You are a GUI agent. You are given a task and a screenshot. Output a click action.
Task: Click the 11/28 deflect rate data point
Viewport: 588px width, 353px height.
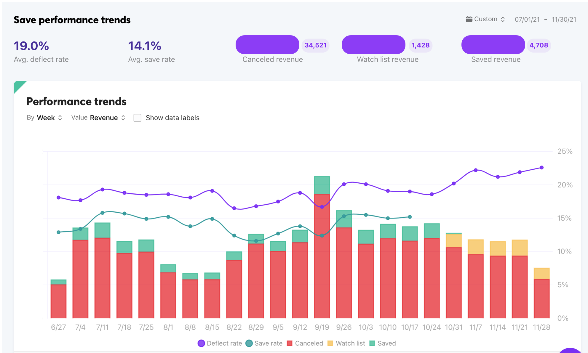[541, 168]
